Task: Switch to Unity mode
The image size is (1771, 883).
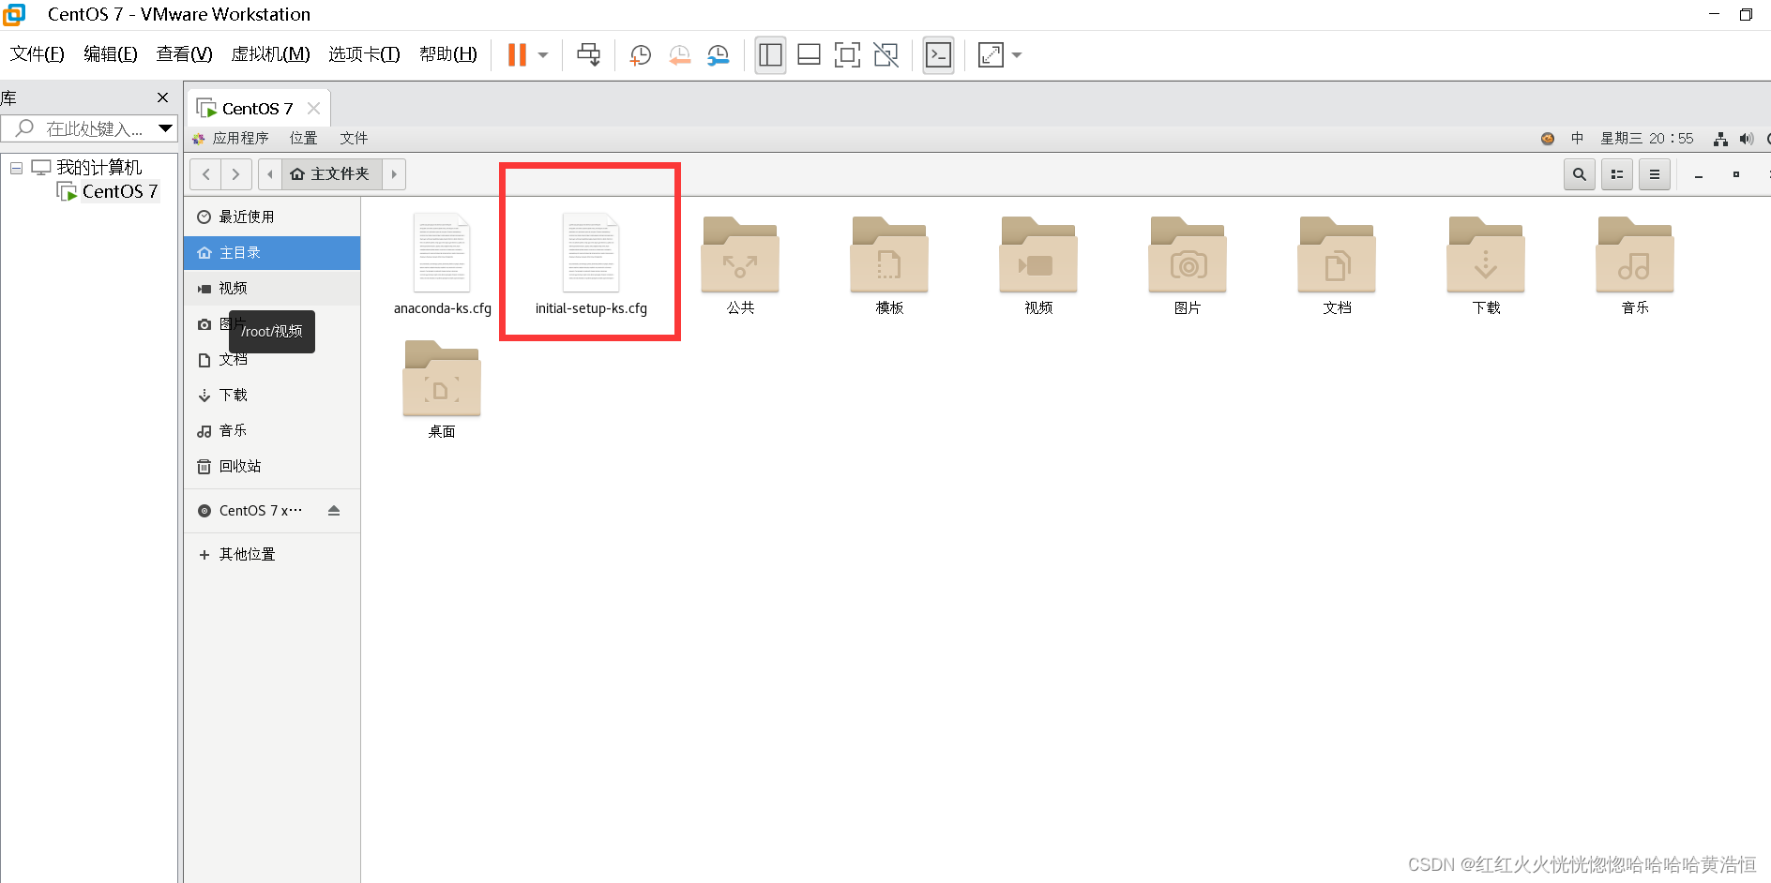Action: [885, 54]
